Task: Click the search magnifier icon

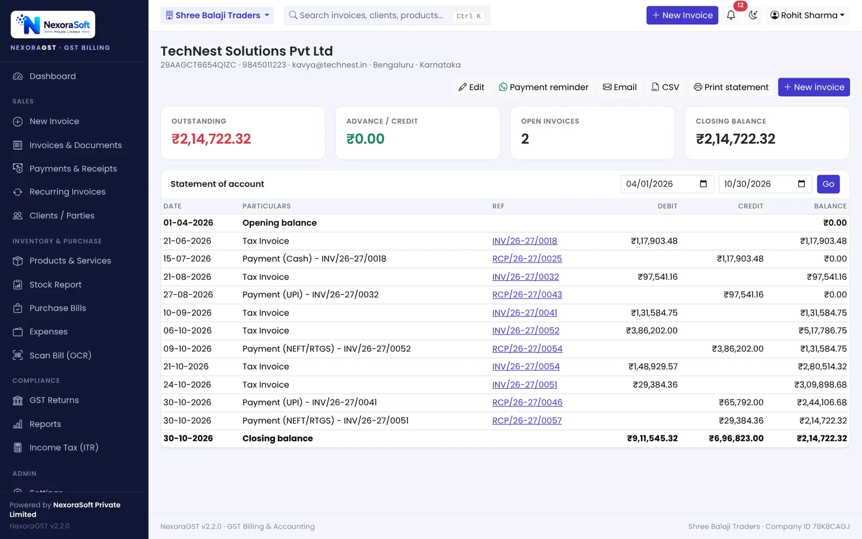Action: pyautogui.click(x=293, y=15)
